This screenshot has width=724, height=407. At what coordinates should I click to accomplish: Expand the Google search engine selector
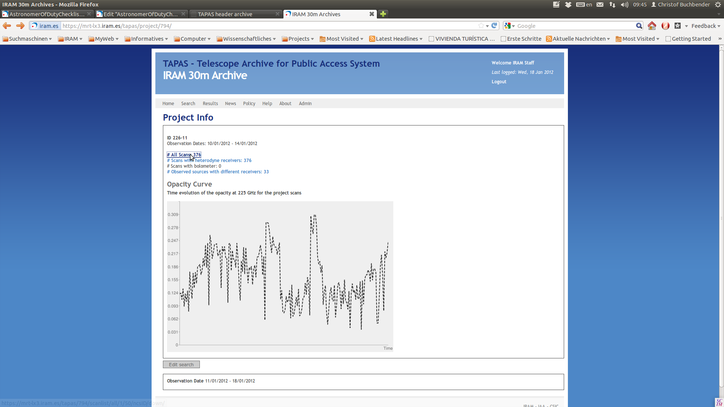tap(509, 26)
